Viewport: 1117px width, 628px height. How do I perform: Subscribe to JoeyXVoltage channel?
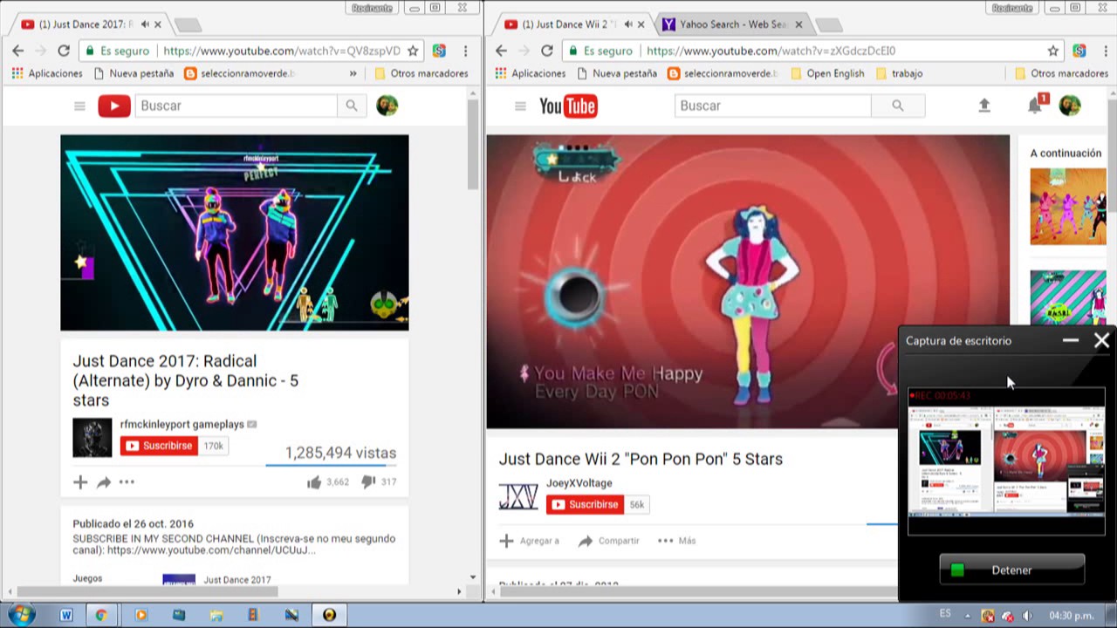(585, 504)
